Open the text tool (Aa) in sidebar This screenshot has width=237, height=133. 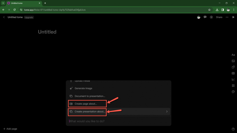[x=233, y=55]
